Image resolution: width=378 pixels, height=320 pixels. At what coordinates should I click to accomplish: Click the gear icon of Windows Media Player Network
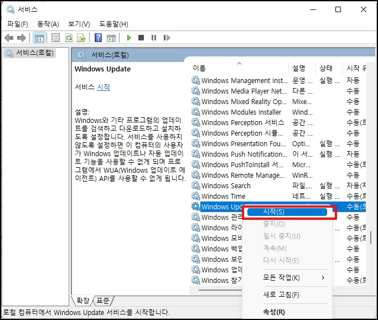196,91
